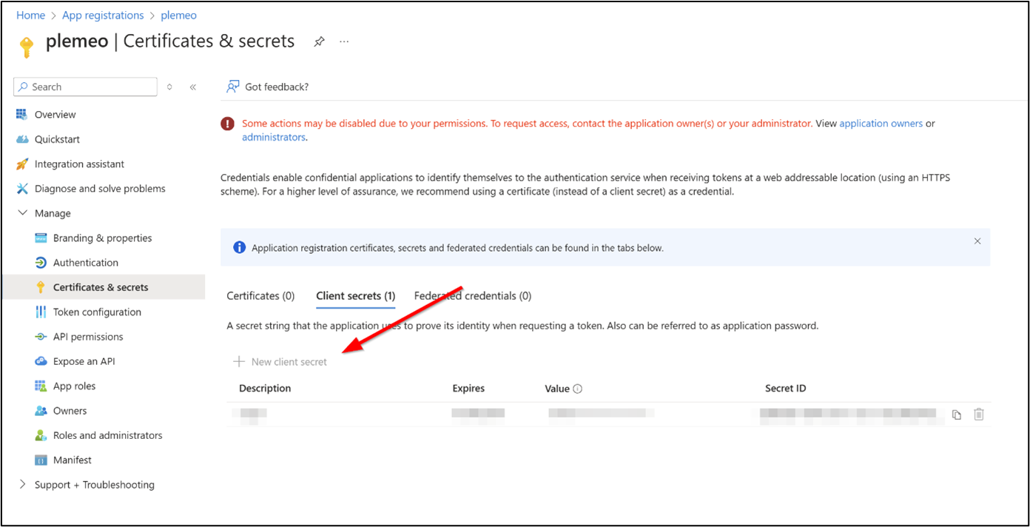This screenshot has height=527, width=1030.
Task: Open Branding & properties
Action: [x=102, y=238]
